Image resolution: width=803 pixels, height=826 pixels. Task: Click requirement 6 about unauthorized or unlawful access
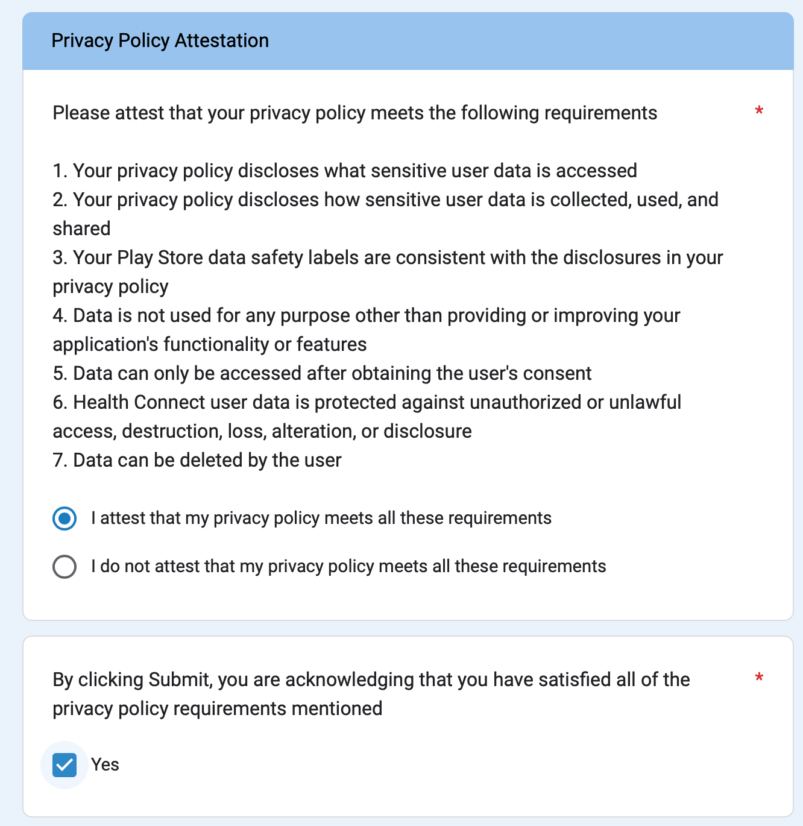[x=367, y=403]
